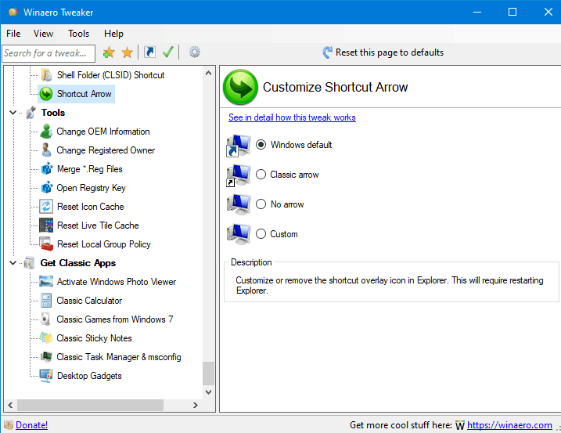Open the bookmarks star icon in toolbar
This screenshot has width=561, height=433.
[x=127, y=52]
